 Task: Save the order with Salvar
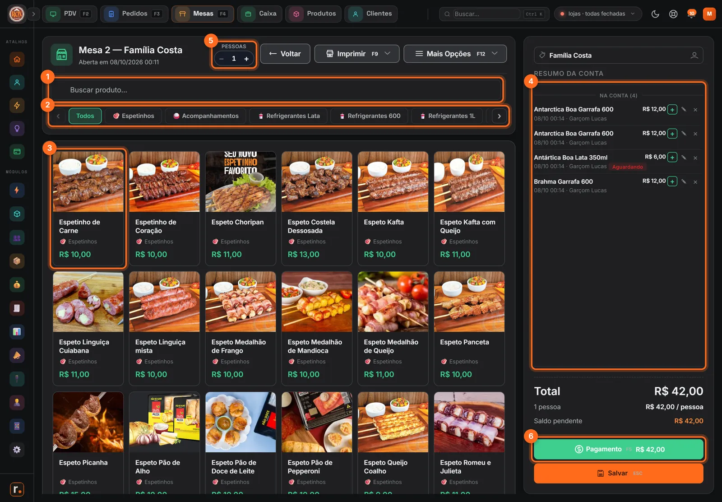click(619, 474)
